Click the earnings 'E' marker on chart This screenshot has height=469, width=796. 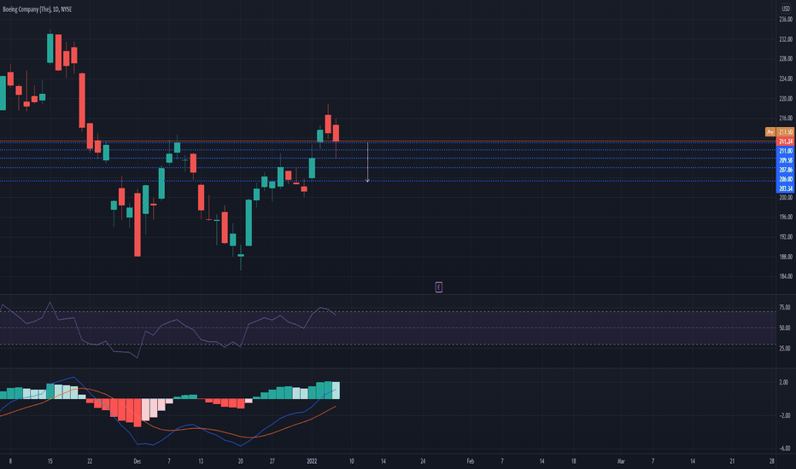(439, 287)
